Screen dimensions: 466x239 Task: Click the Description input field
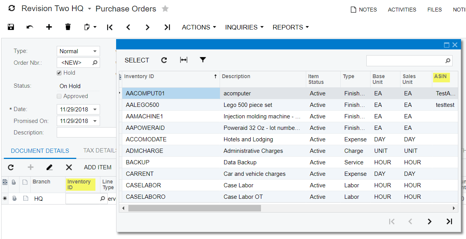coord(86,133)
